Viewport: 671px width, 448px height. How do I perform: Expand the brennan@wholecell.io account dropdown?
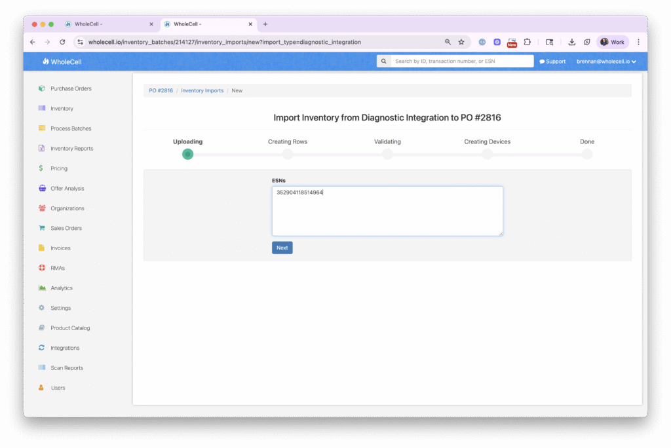coord(606,62)
